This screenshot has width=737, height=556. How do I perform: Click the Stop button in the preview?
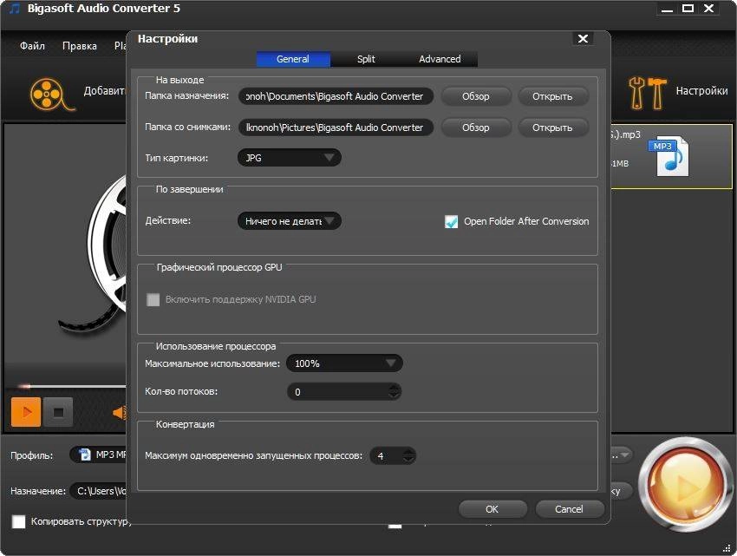click(58, 412)
